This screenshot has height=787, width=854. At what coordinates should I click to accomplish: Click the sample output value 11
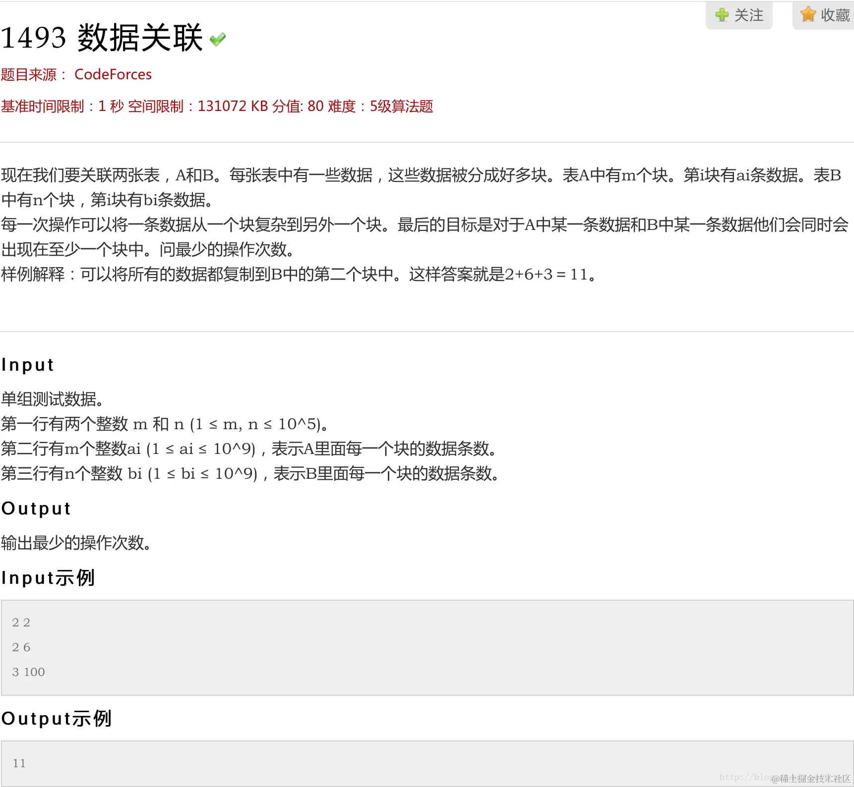coord(19,763)
